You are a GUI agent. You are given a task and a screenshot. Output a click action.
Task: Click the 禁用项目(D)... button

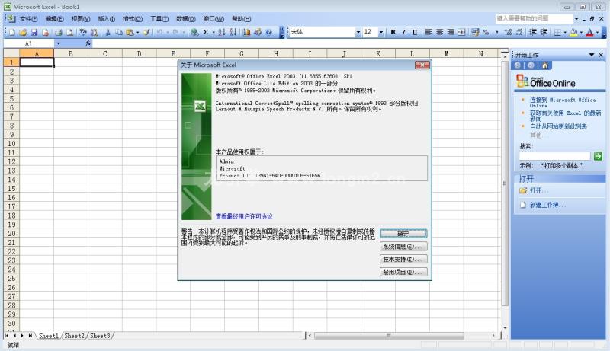(x=403, y=272)
